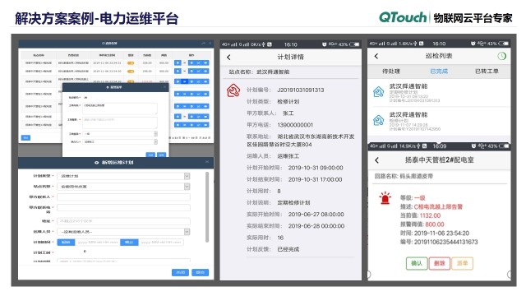Image resolution: width=526 pixels, height=296 pixels.
Task: Click the orange level badge in top alarm row
Action: [131, 62]
